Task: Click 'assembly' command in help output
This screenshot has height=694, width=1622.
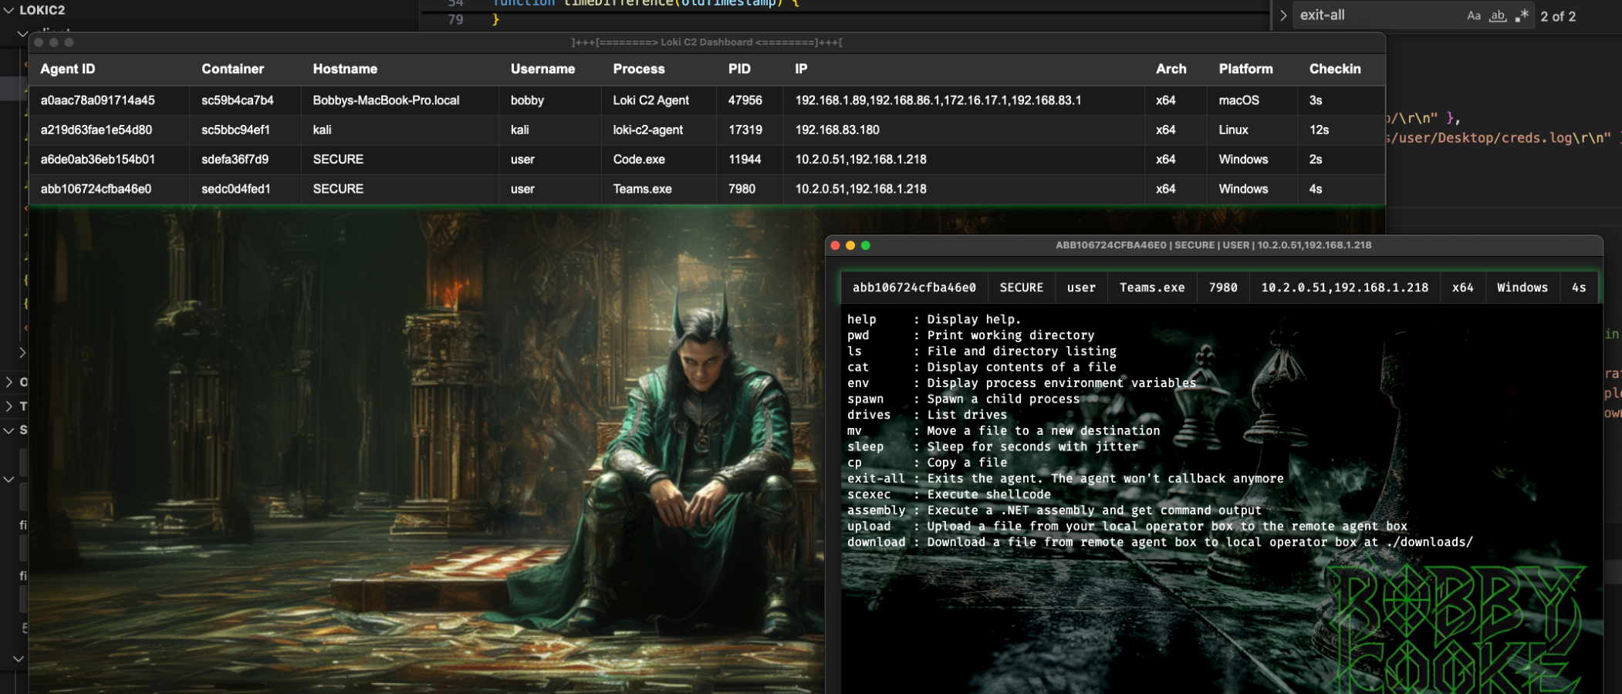Action: [876, 510]
